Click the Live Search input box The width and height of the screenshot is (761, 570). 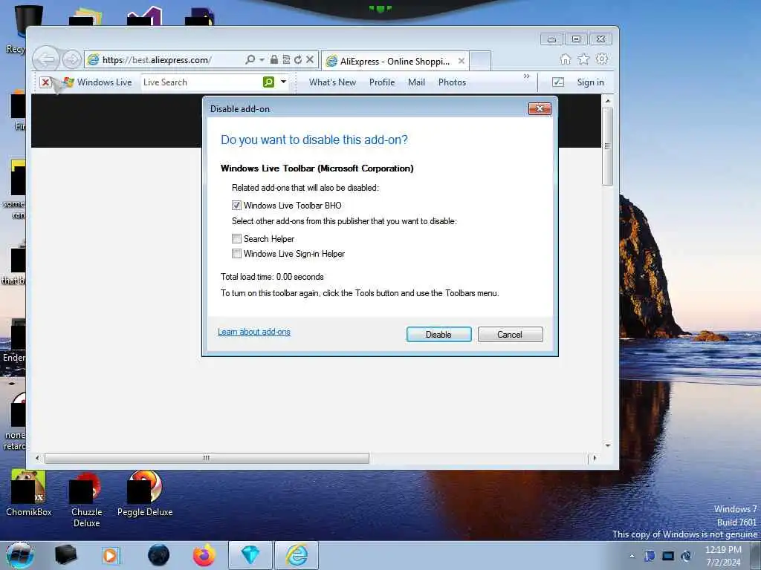click(201, 82)
